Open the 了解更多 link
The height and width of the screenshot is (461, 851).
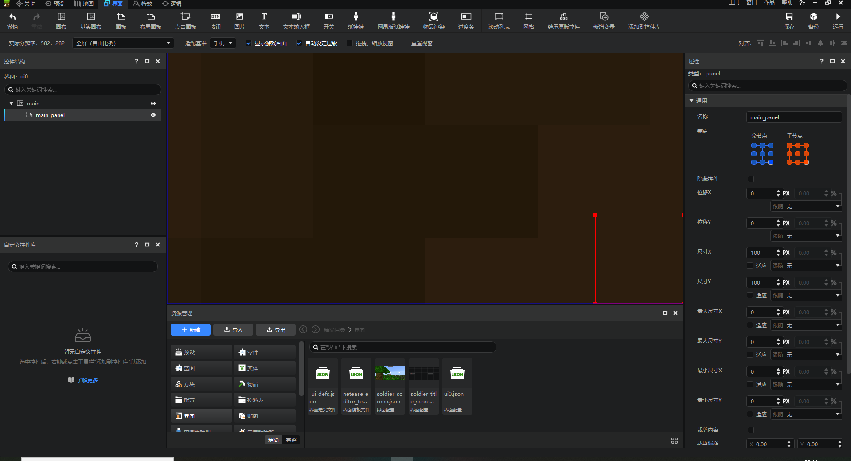tap(87, 380)
